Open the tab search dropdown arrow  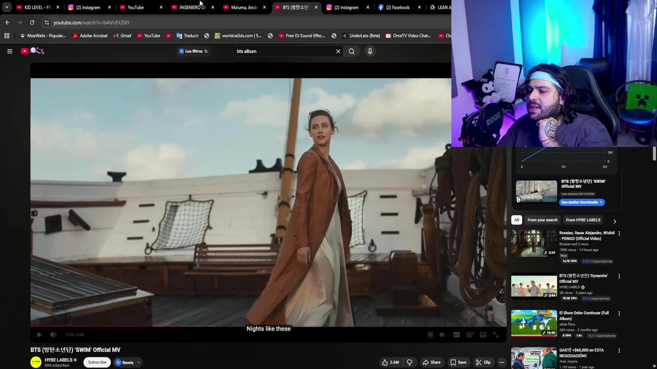click(x=6, y=7)
